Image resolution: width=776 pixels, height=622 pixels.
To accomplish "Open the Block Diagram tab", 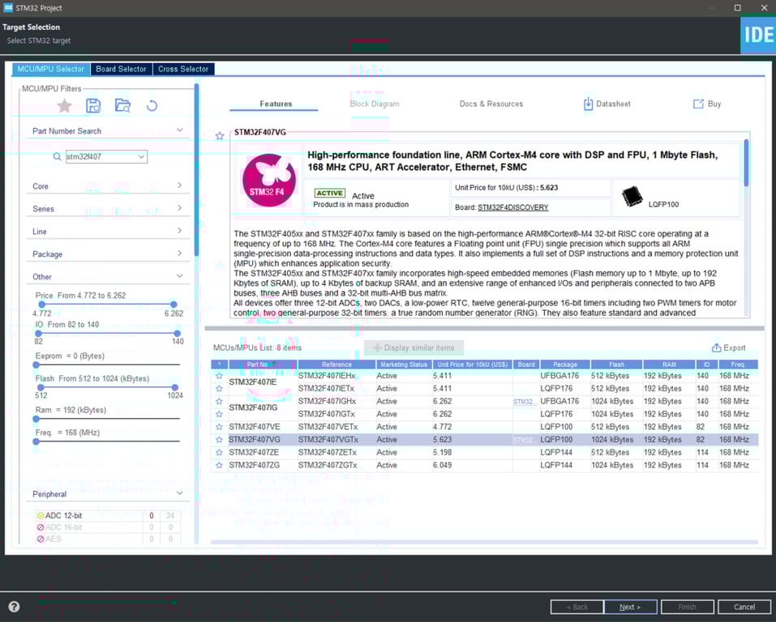I will (375, 104).
